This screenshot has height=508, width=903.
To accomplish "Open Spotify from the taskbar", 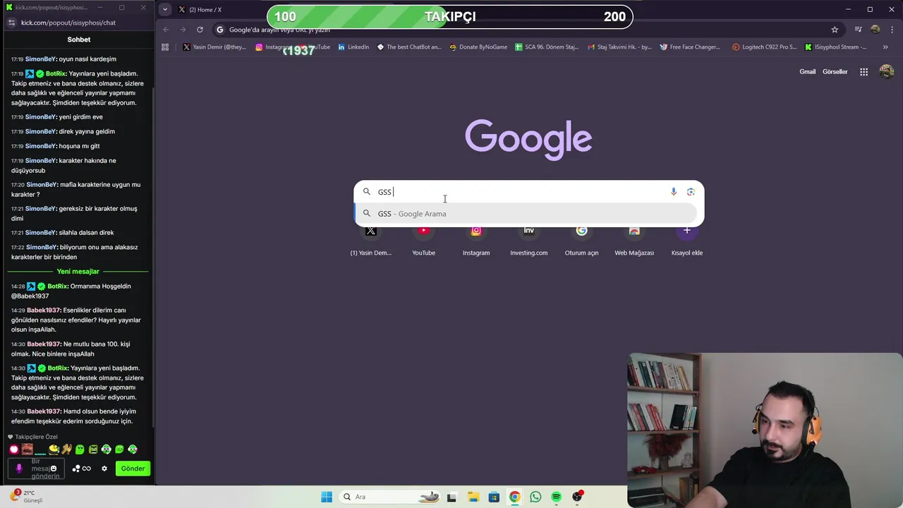I will [556, 497].
